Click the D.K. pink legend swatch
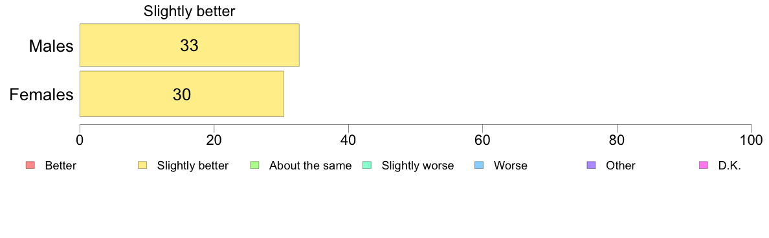The image size is (769, 238). (x=703, y=166)
